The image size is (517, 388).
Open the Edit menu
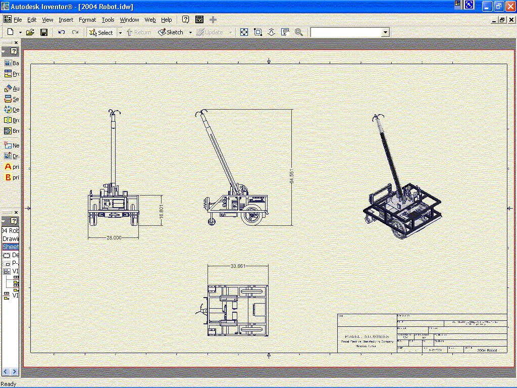point(32,20)
